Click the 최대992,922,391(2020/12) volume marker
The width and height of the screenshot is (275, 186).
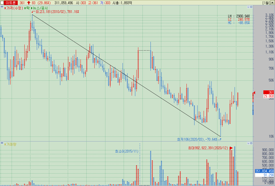(208, 148)
